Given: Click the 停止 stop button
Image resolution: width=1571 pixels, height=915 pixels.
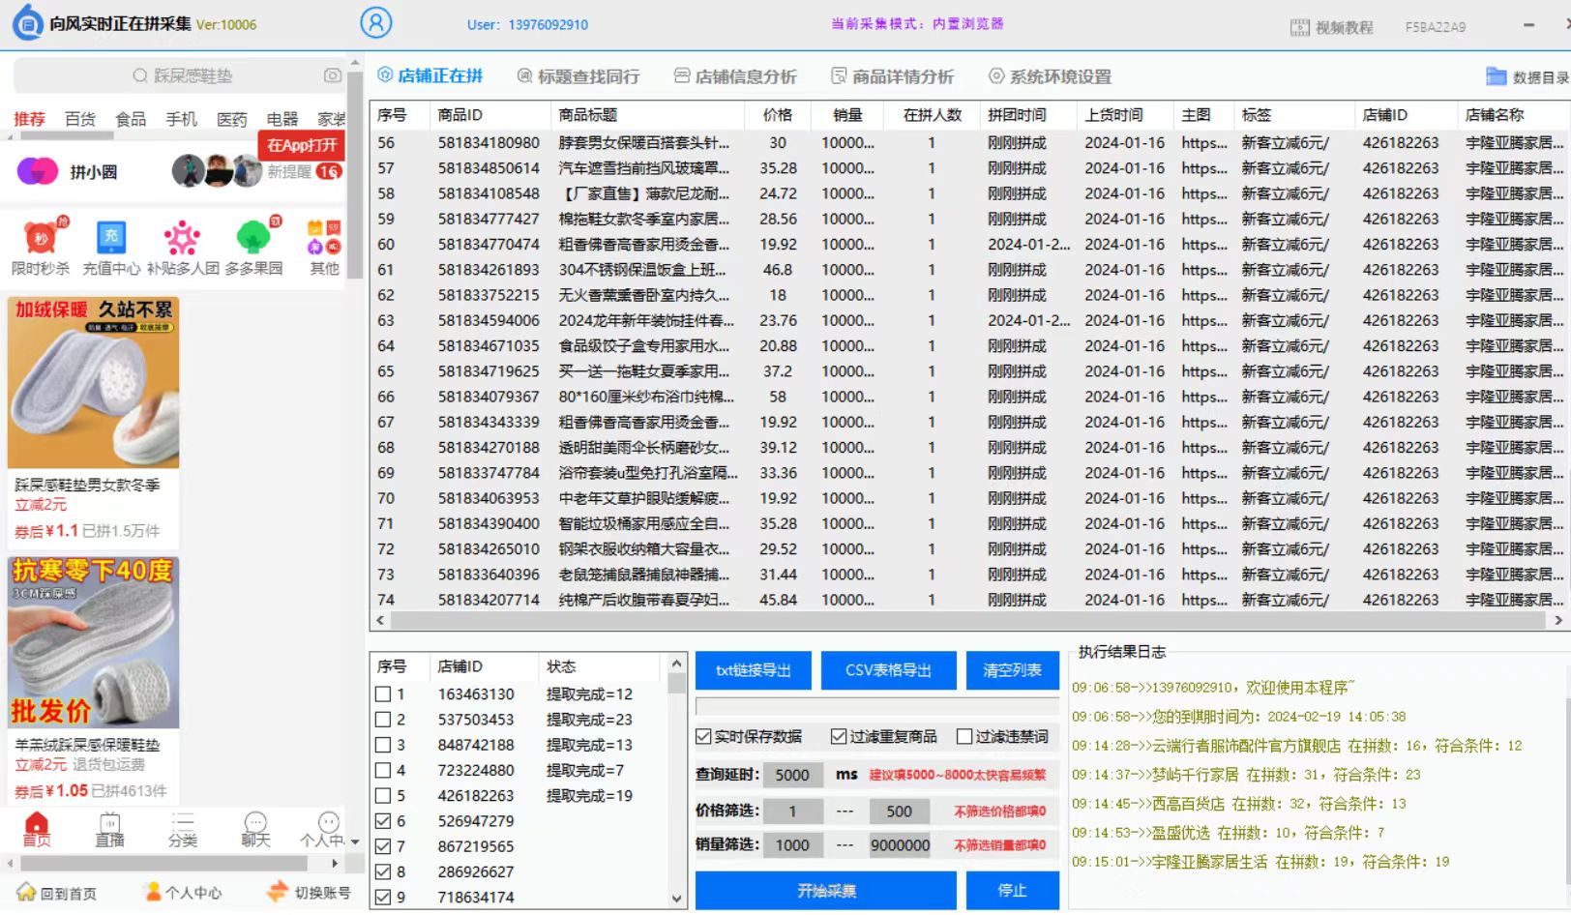Looking at the screenshot, I should [1012, 891].
